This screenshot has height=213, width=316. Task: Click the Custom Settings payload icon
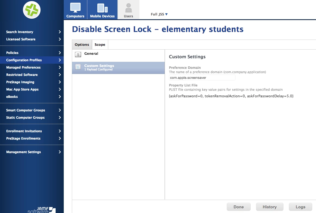point(78,67)
